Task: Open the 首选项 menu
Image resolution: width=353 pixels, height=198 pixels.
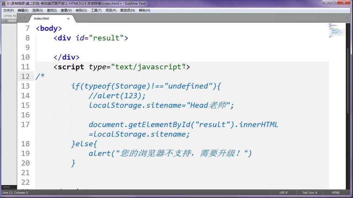Action: tap(127, 10)
